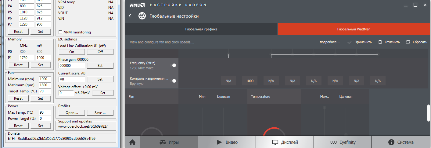Screen dimensions: 431x148
Task: Click the globe icon beside Глобальные настройки
Action: tap(142, 16)
